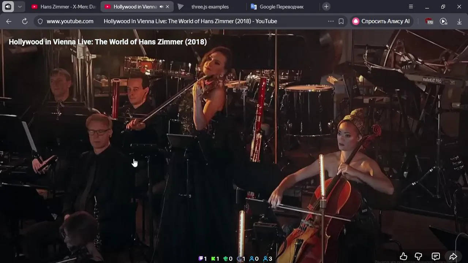This screenshot has width=468, height=263.
Task: Open the downloads arrow icon
Action: [459, 21]
